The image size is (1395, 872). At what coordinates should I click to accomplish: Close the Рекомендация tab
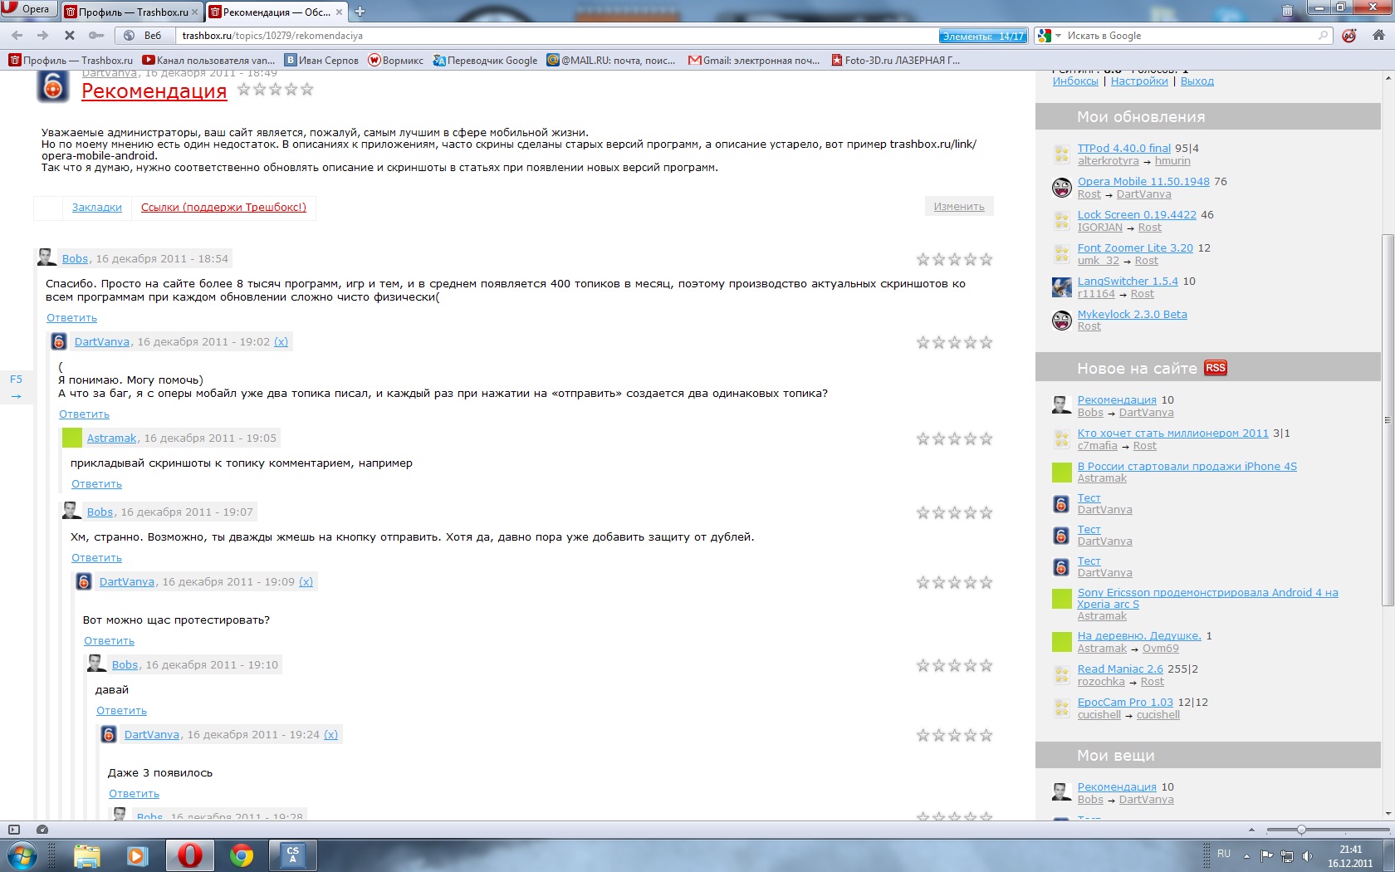pos(339,12)
